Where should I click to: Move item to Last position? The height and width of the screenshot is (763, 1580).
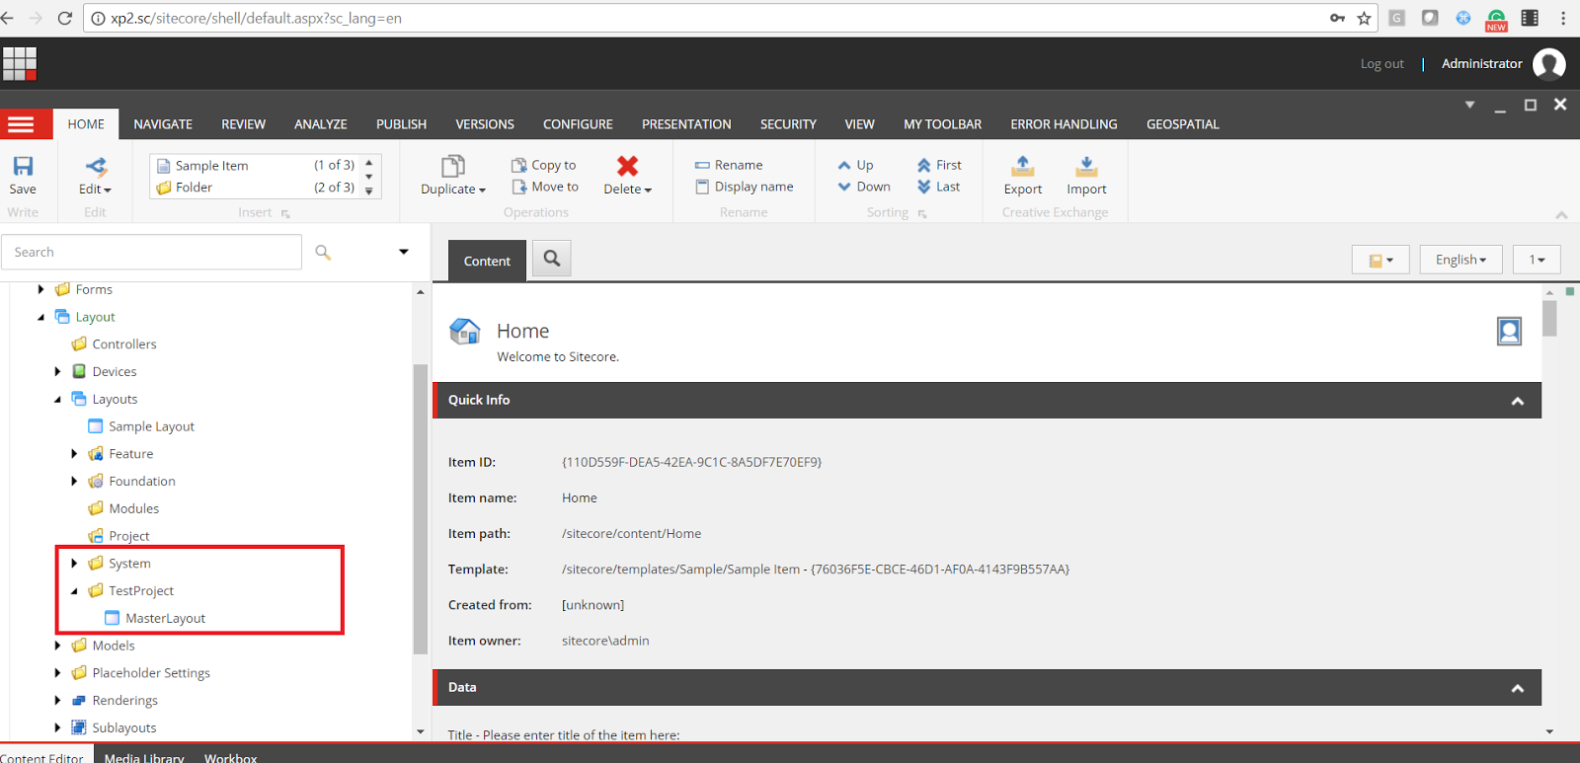click(x=938, y=187)
